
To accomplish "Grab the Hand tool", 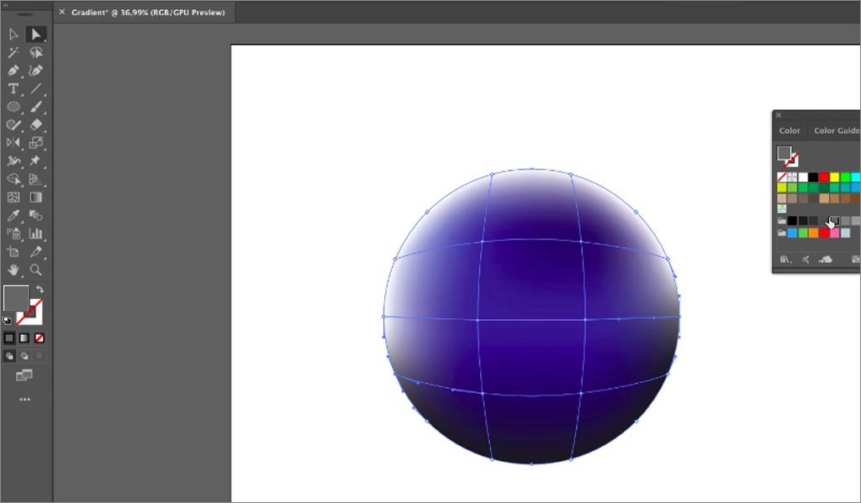I will coord(12,270).
